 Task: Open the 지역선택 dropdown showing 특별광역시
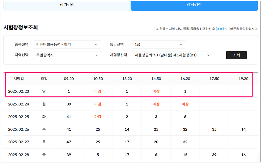click(67, 55)
